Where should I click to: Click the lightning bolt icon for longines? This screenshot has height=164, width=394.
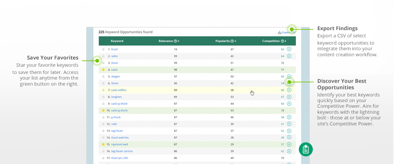coord(289,97)
